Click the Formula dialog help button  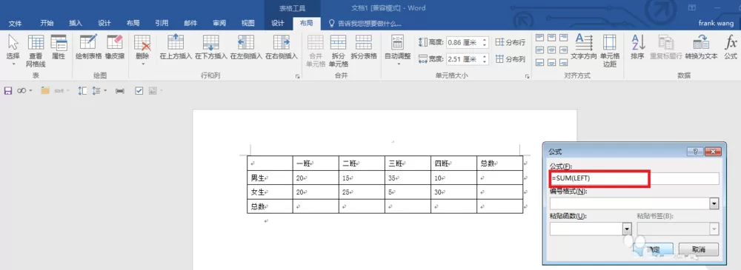tap(695, 152)
